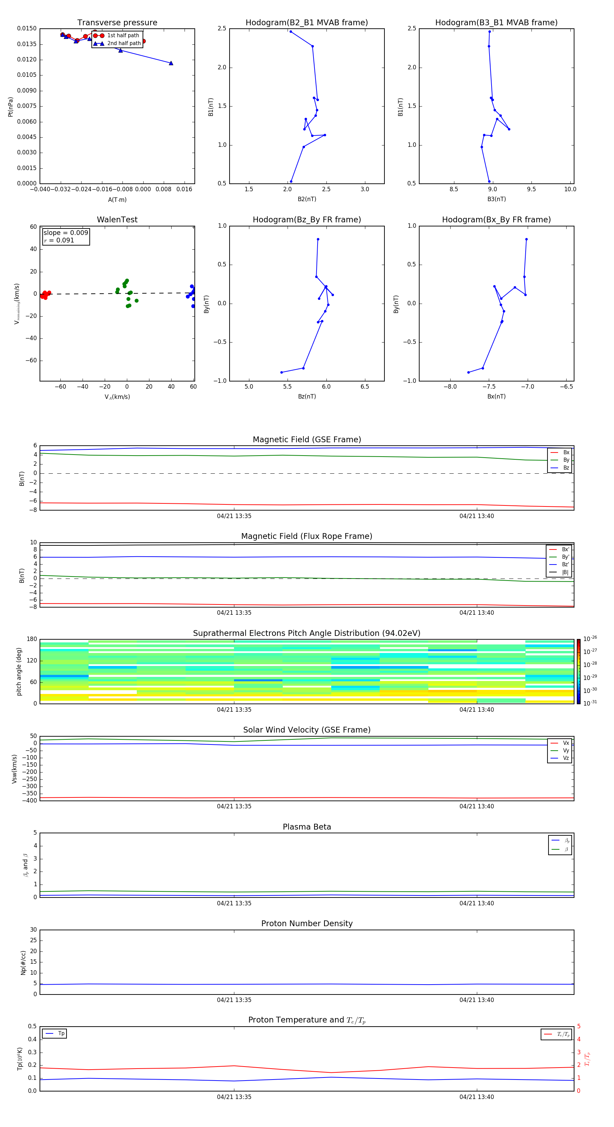Select 'Vz' in solar wind legend
614x1127 pixels.
560,758
